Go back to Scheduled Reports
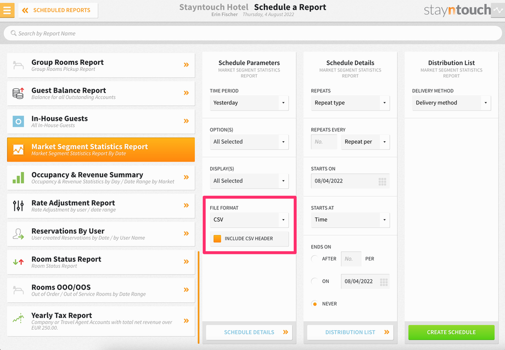The height and width of the screenshot is (350, 505). coord(58,10)
